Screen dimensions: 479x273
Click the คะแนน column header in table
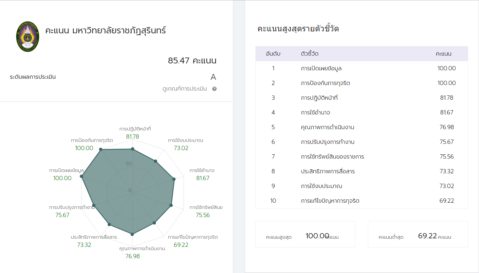tap(444, 54)
